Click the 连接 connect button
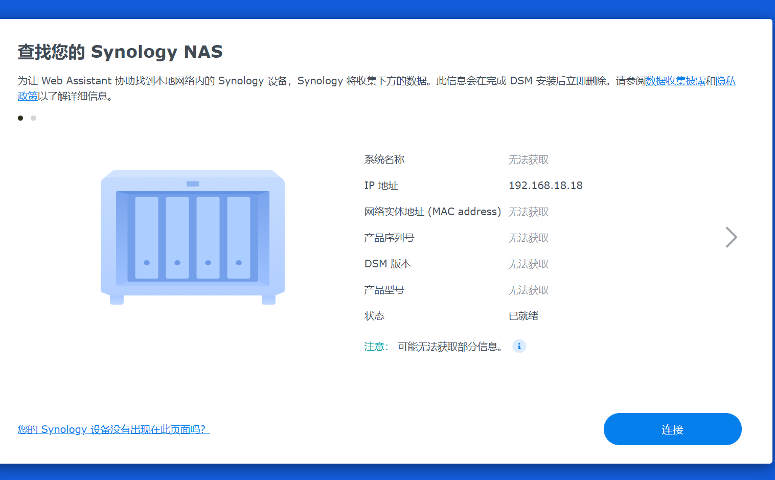Image resolution: width=775 pixels, height=480 pixels. [672, 429]
